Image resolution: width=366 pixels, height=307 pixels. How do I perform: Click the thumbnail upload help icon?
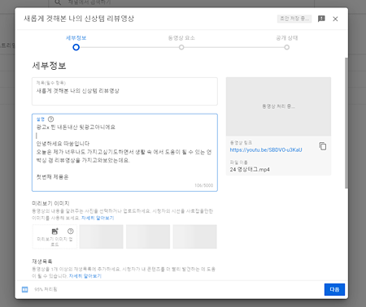pos(71,231)
